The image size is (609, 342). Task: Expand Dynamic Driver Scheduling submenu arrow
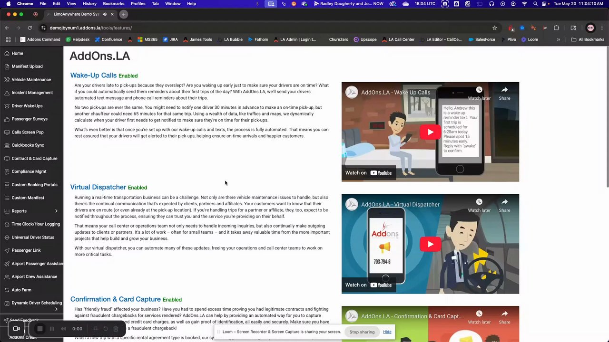(56, 309)
